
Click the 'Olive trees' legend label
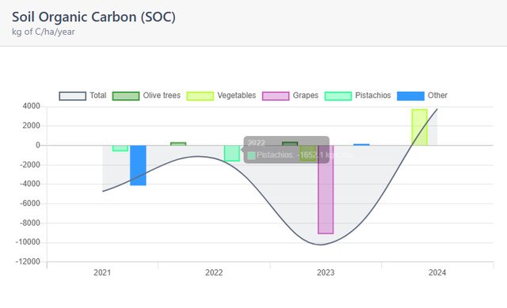coord(162,95)
